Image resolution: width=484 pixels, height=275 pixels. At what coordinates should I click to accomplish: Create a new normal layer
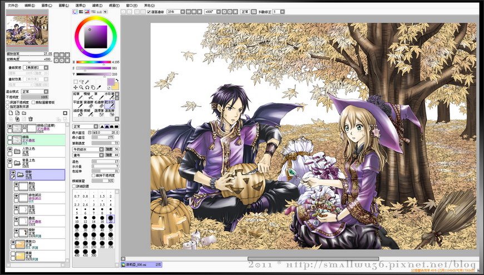pyautogui.click(x=11, y=113)
